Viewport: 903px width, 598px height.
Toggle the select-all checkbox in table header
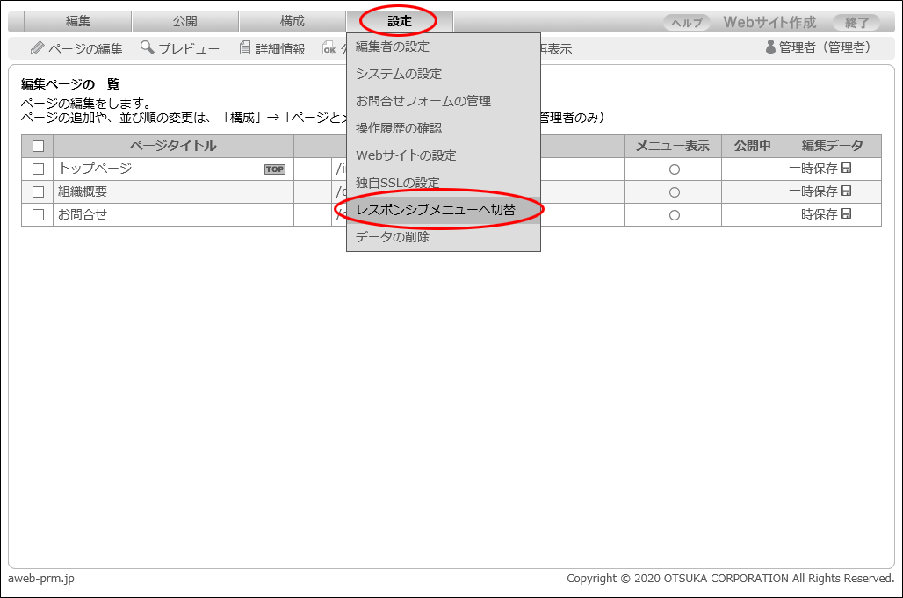click(38, 147)
